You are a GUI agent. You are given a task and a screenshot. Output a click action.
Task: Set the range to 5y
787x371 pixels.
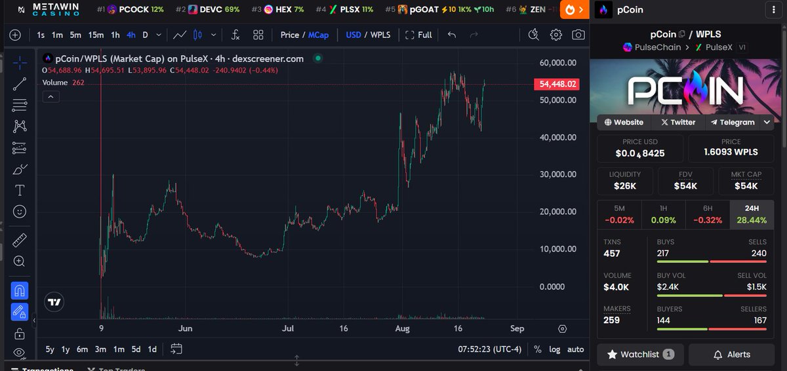point(50,349)
